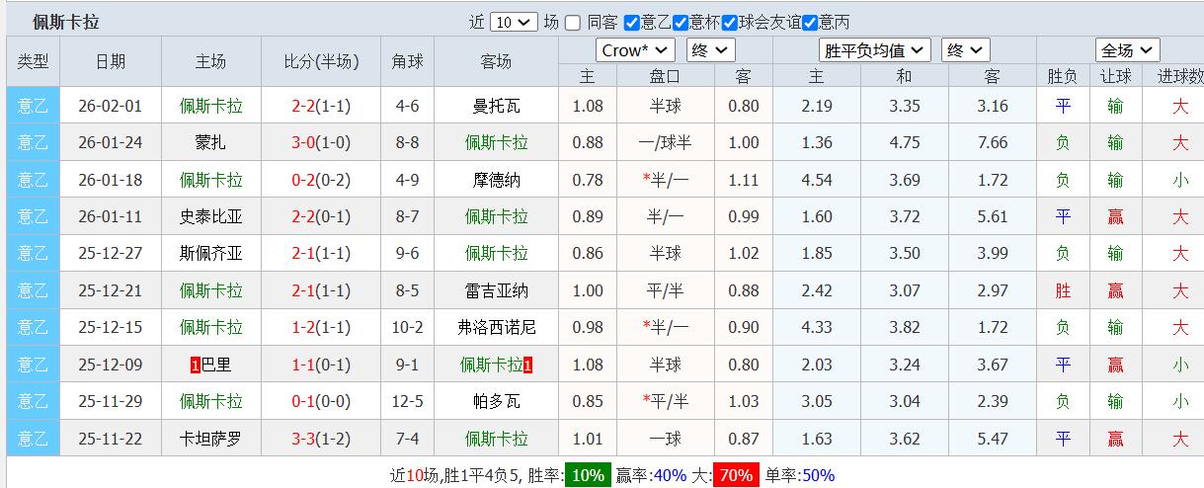
Task: Click 意乙 tag on 26-02-01 row
Action: (x=33, y=106)
